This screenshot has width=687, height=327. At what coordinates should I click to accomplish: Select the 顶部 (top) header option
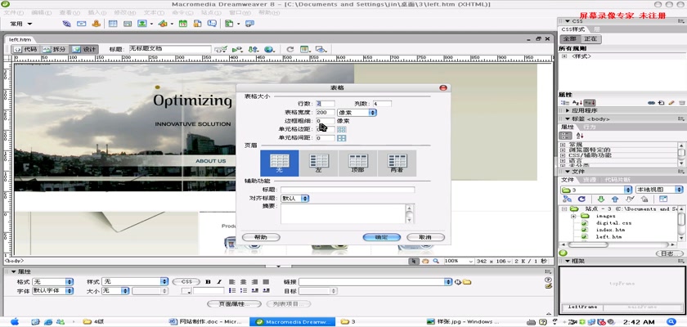click(357, 163)
